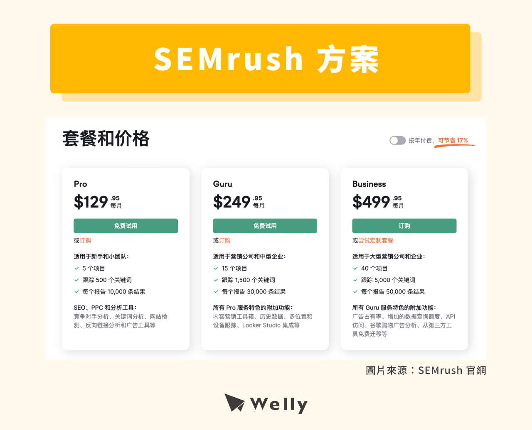532x430 pixels.
Task: Click the 可节省 17% savings label
Action: pyautogui.click(x=453, y=141)
